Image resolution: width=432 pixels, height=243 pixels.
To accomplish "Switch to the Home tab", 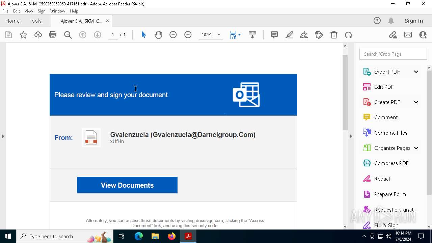I will tap(12, 21).
